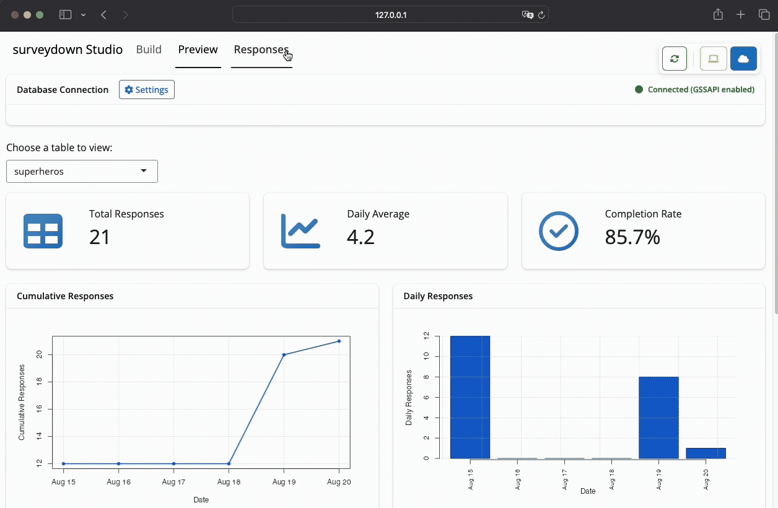Viewport: 778px width, 508px height.
Task: Show the Safari tab overview
Action: pos(764,15)
